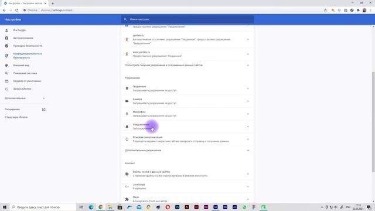Go back with the browser back arrow
375x211 pixels.
4,11
